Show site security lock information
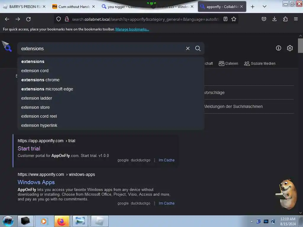Image resolution: width=303 pixels, height=227 pixels. tap(67, 19)
